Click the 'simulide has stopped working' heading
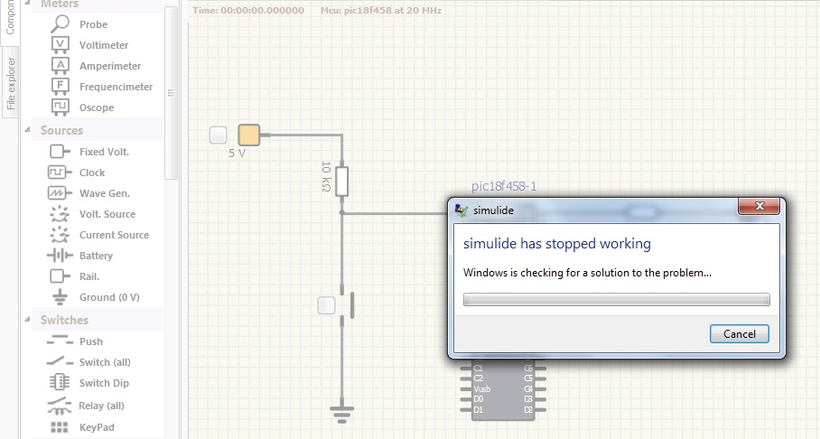The image size is (820, 439). click(557, 244)
